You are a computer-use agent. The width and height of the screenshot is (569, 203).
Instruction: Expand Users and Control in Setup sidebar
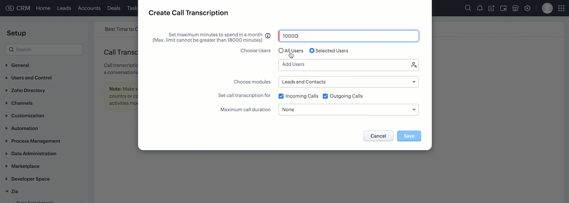pos(31,78)
